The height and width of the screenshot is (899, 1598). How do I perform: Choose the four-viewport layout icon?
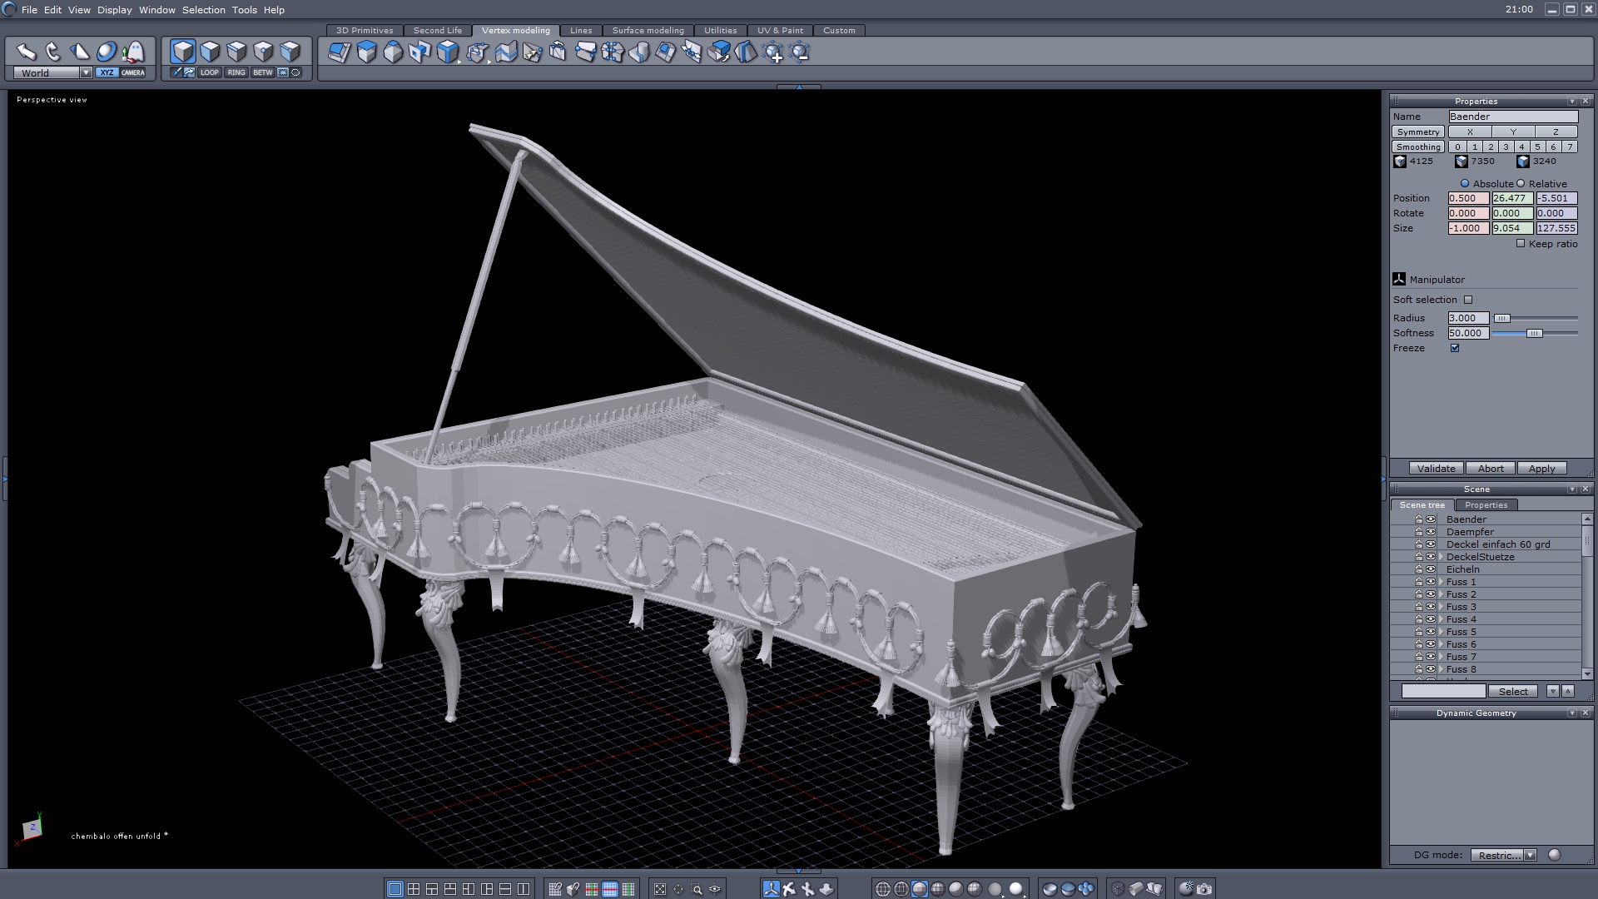click(x=414, y=889)
